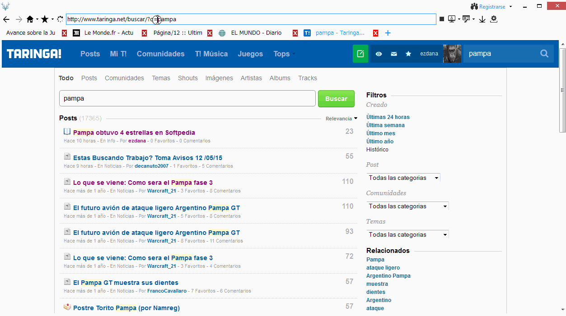Expand the form fill icon dropdown arrow
The height and width of the screenshot is (316, 566).
pyautogui.click(x=474, y=19)
